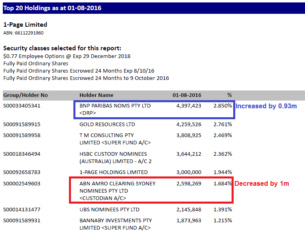Select the 3,808,925 holding value
Viewport: 305px width, 245px height.
click(189, 135)
